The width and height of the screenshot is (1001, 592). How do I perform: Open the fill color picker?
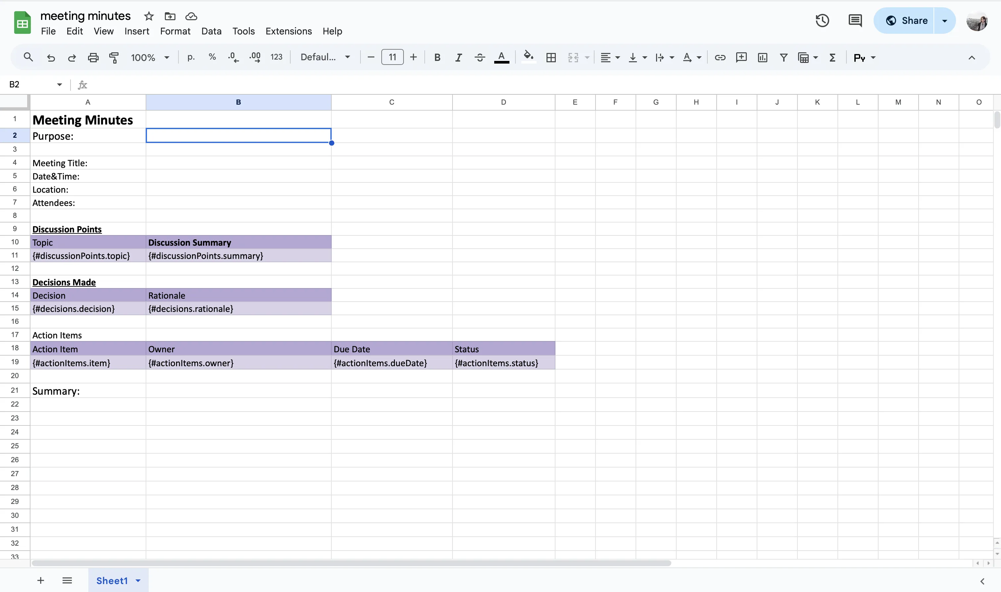coord(528,57)
